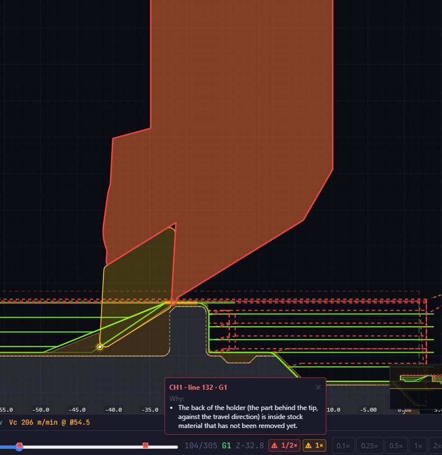
Task: Click the white timeline track after the markers
Action: pos(163,447)
